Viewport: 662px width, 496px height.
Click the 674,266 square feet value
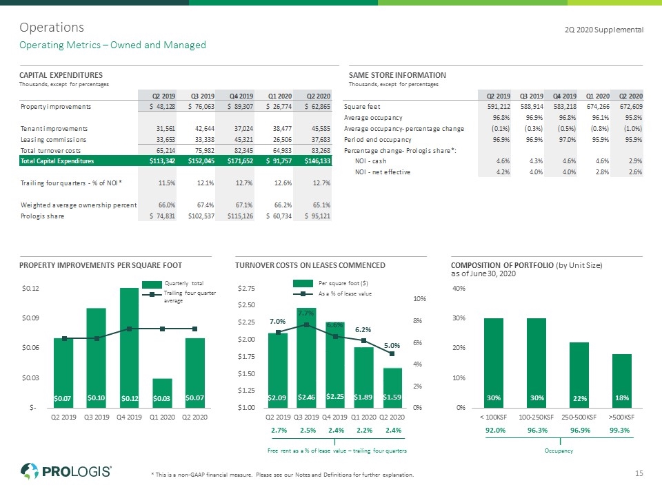click(x=598, y=107)
